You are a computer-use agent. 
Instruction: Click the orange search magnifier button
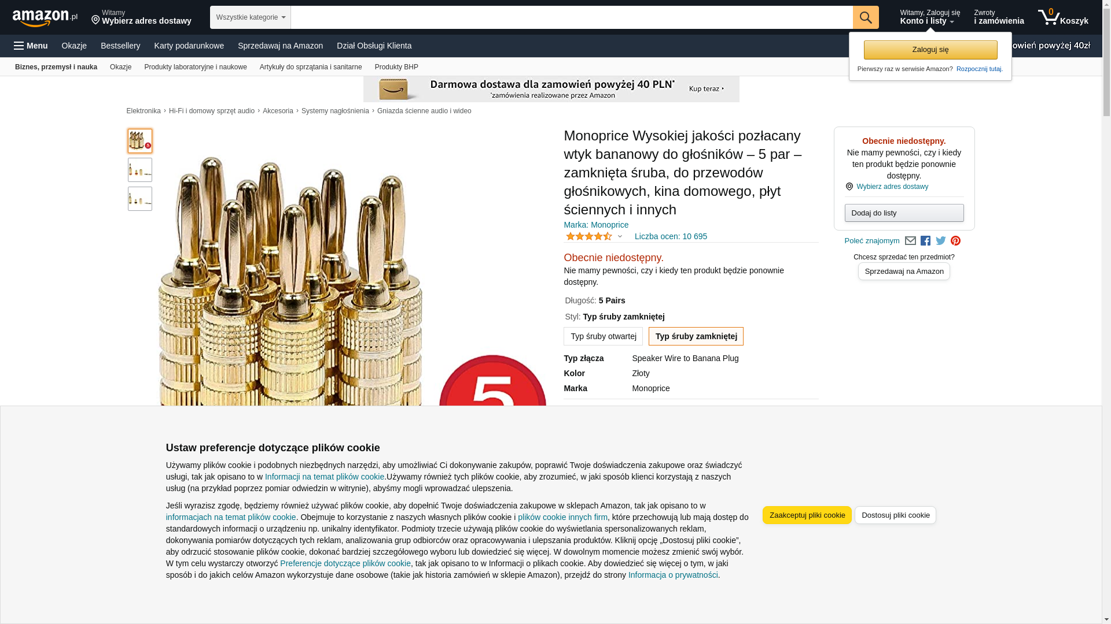pos(866,17)
